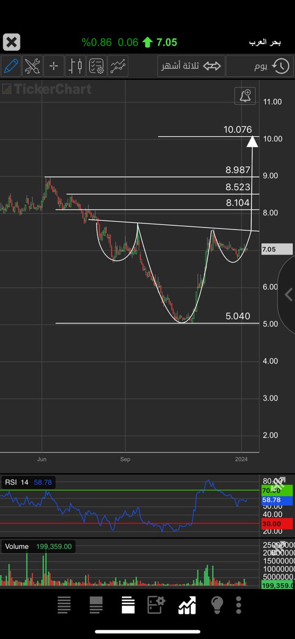Image resolution: width=295 pixels, height=639 pixels.
Task: Select the 8.523 horizontal line label
Action: 238,187
